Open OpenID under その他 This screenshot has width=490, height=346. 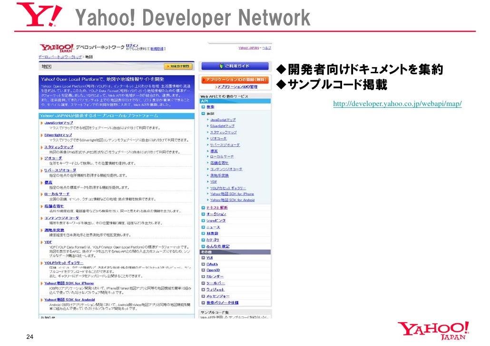[x=213, y=270]
